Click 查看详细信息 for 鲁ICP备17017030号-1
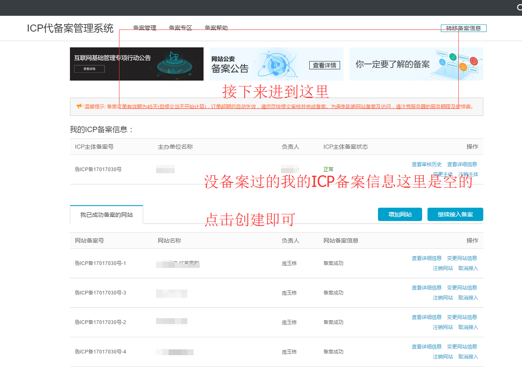522x378 pixels. 427,258
